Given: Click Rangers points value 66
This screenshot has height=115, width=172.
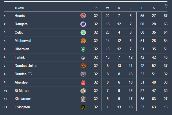Looking at the screenshot, I should click(x=166, y=24).
